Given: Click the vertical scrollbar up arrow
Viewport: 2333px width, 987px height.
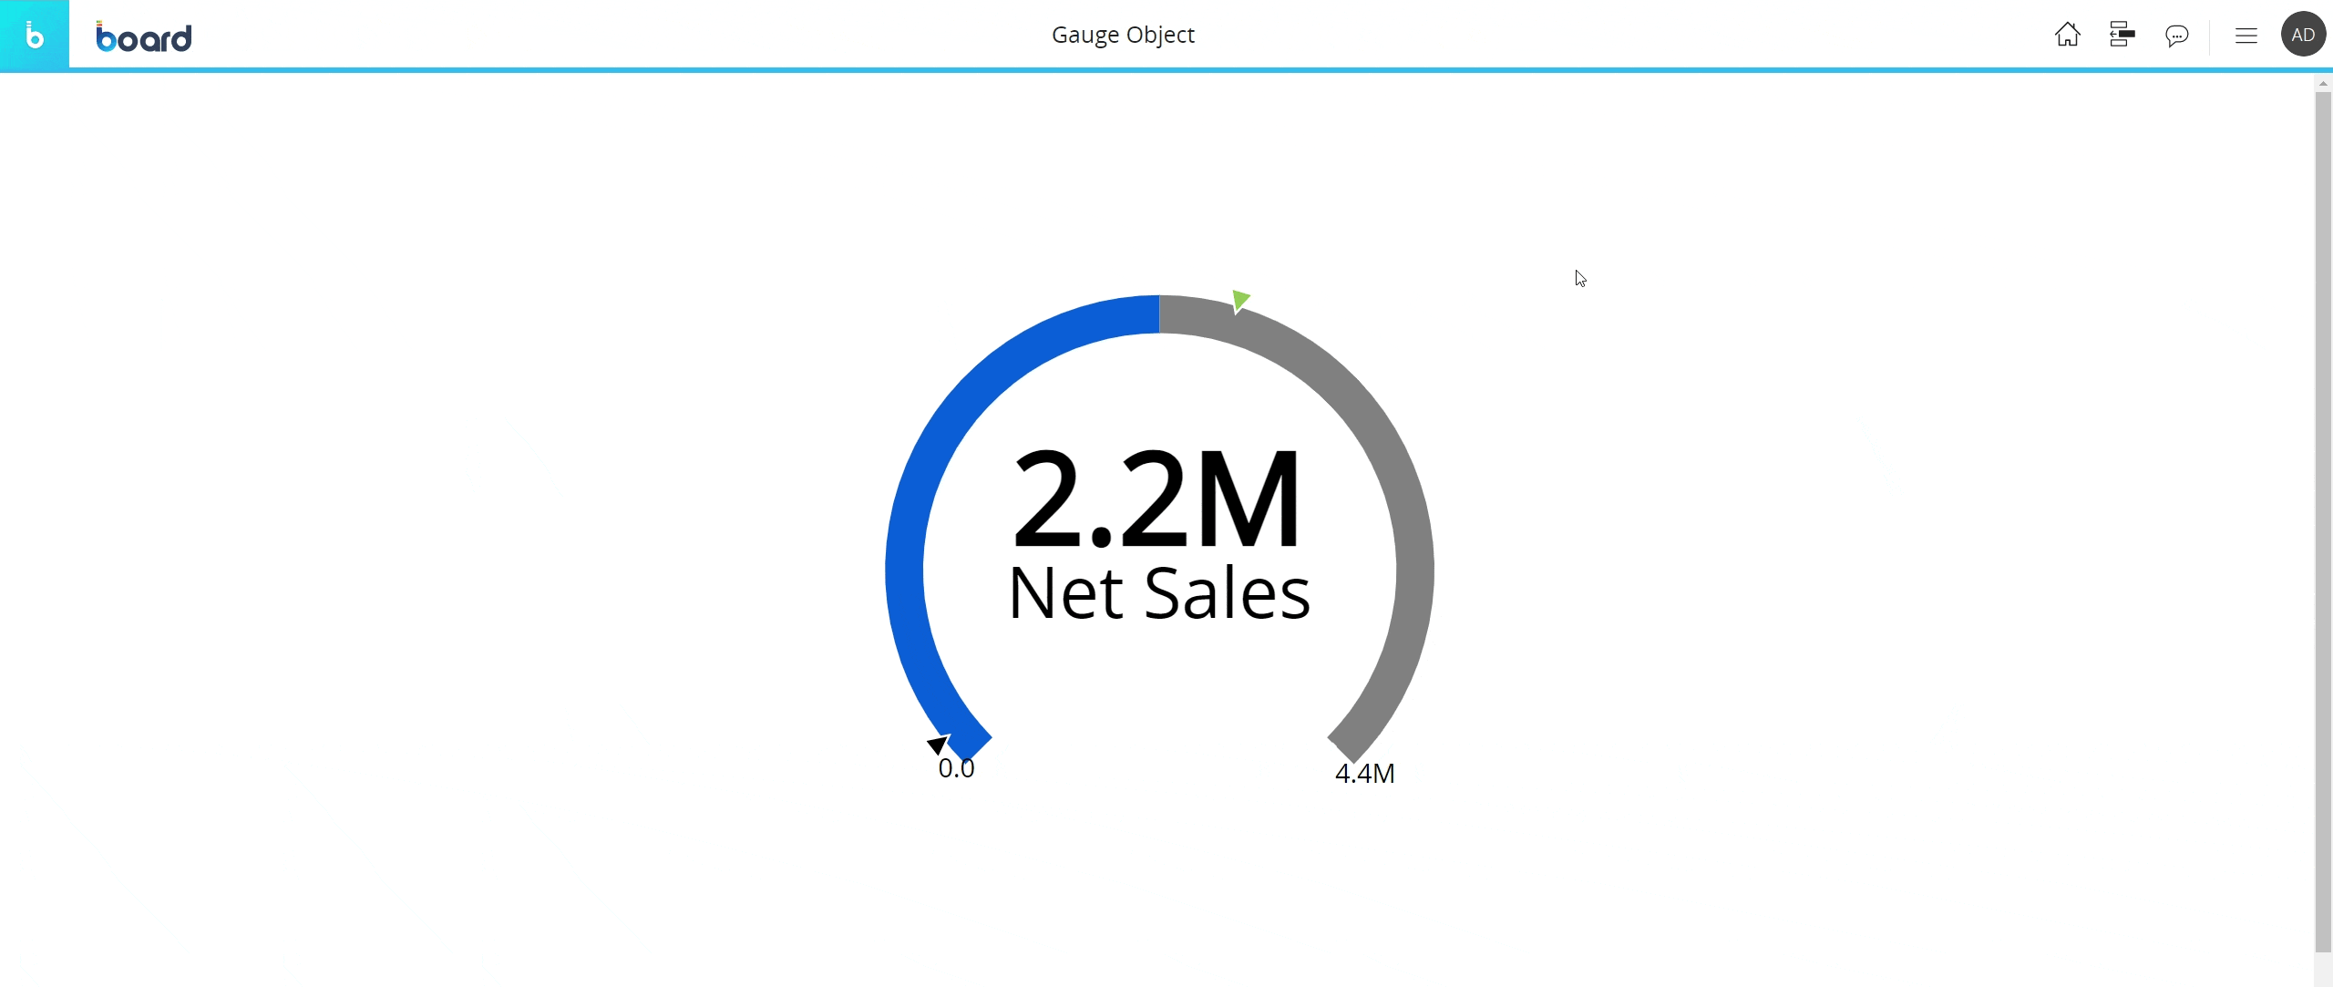Looking at the screenshot, I should 2323,83.
